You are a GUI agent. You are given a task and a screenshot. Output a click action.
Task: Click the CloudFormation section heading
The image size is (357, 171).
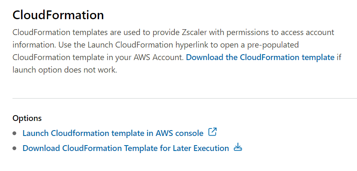[x=58, y=15]
